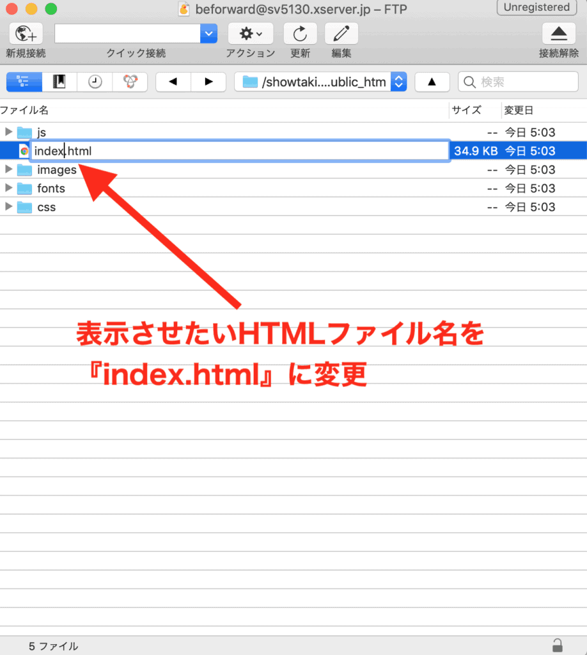Select the images folder name

(57, 170)
